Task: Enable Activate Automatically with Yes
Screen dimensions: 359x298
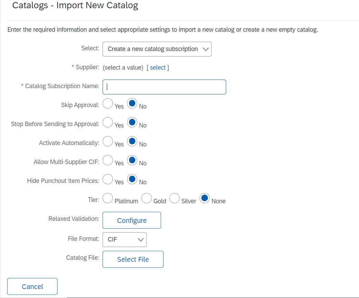Action: coord(108,141)
